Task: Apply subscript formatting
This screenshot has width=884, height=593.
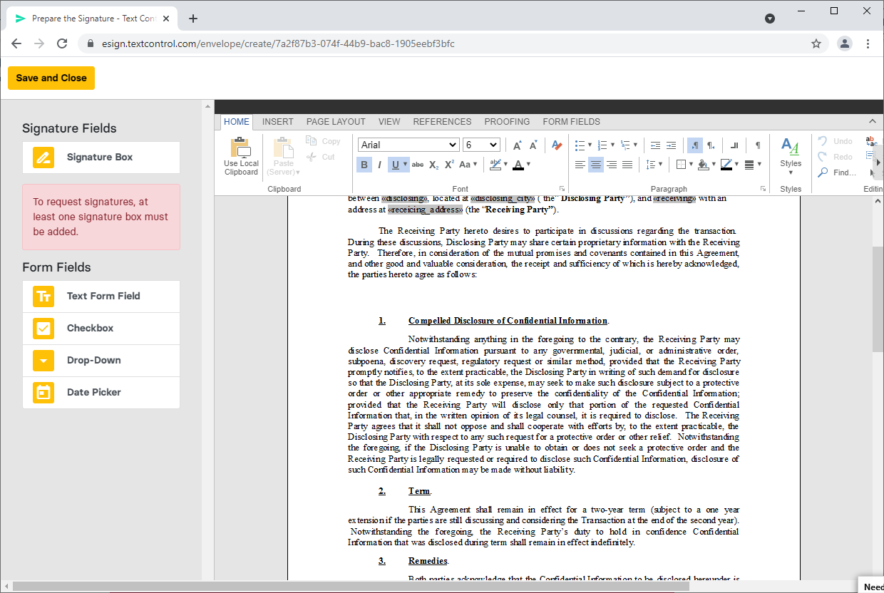Action: (433, 165)
